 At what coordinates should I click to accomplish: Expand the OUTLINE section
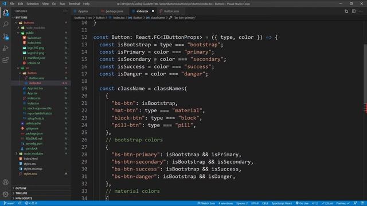(x=41, y=188)
